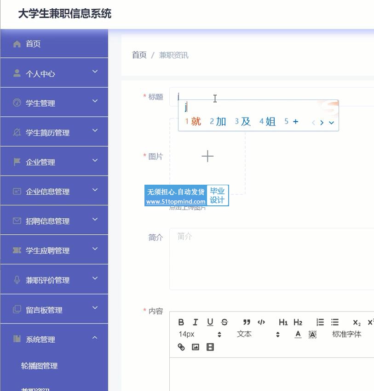Image resolution: width=374 pixels, height=391 pixels.
Task: Apply Heading 2 style
Action: click(298, 322)
